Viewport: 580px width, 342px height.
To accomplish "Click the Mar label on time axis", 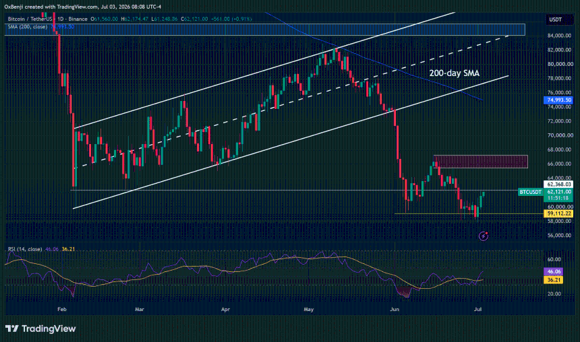I will point(140,309).
